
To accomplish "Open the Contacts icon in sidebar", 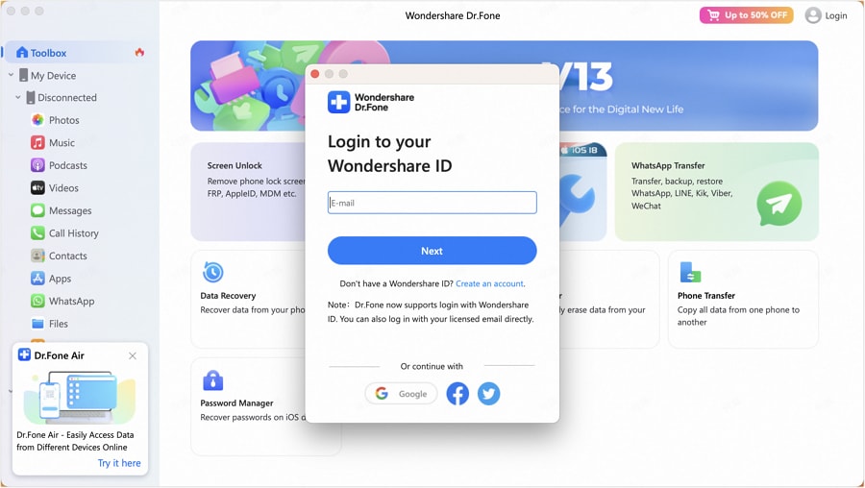I will coord(37,256).
